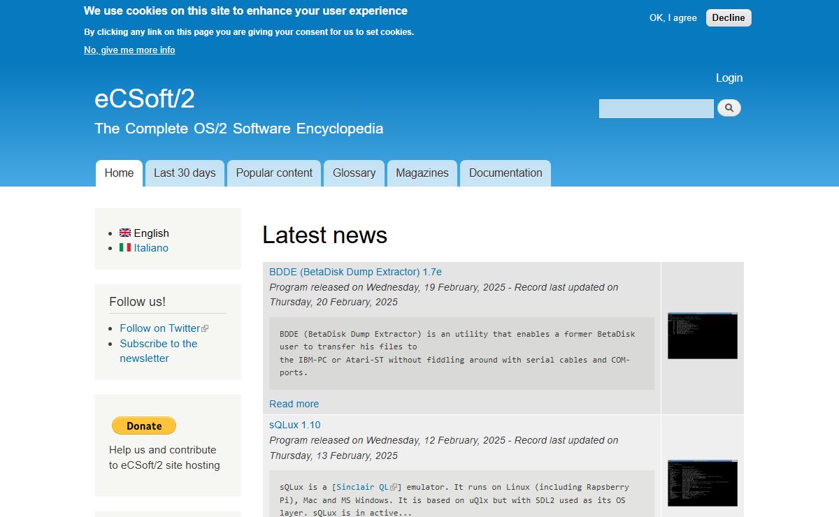Click the 'Help us and contribute' text
This screenshot has height=517, width=839.
click(x=164, y=458)
